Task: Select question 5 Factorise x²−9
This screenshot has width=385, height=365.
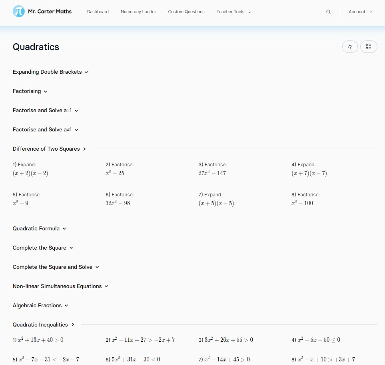Action: [x=27, y=200]
